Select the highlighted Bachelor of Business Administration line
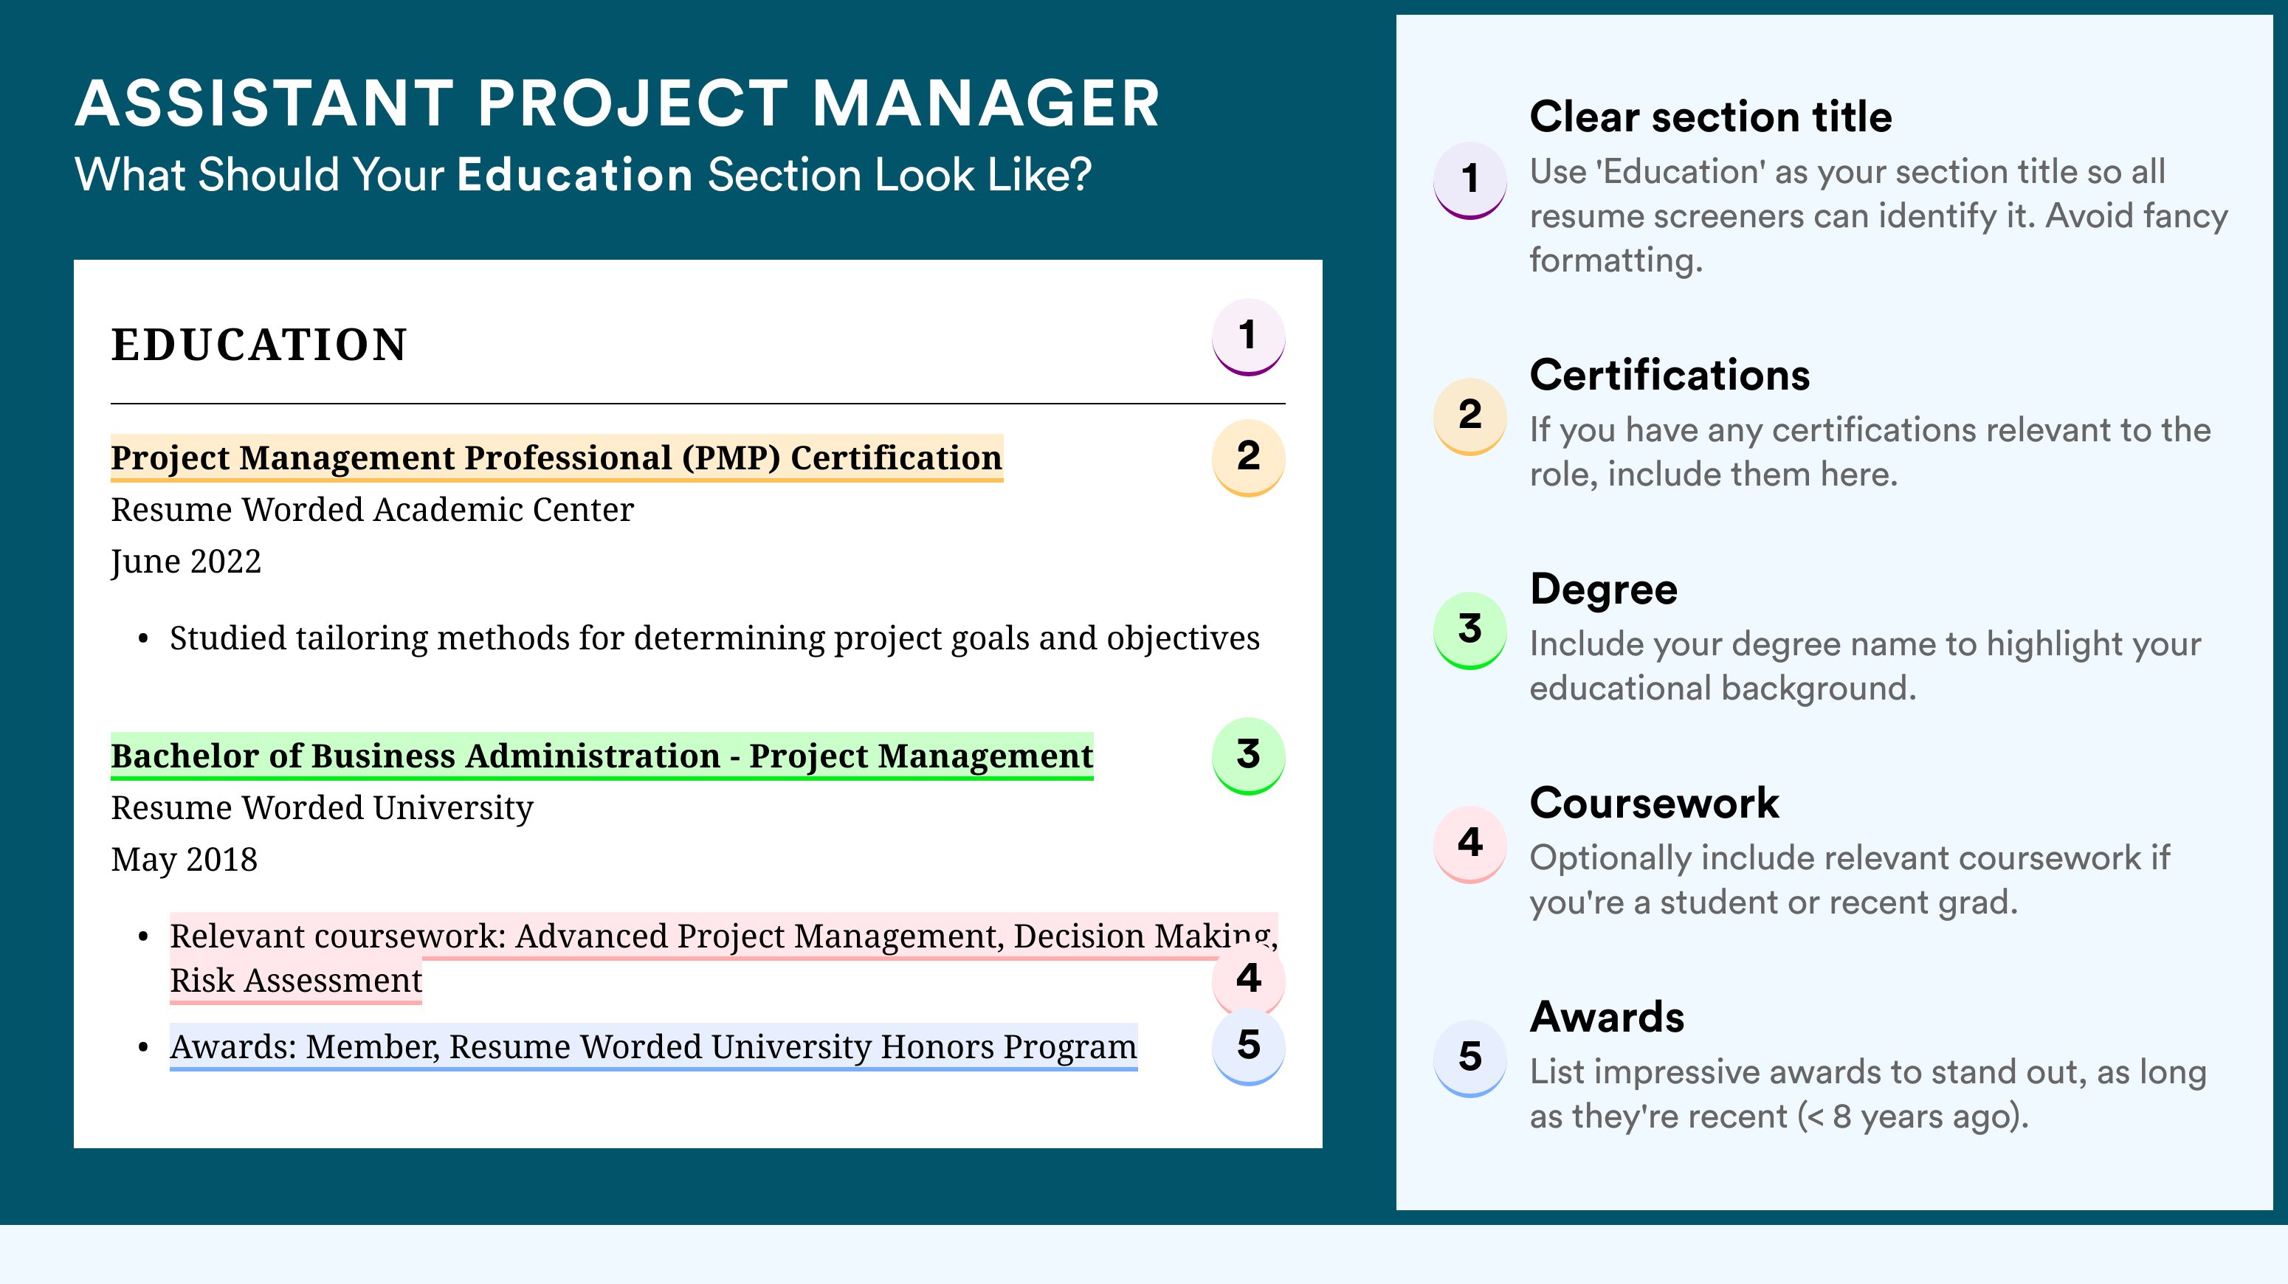Screen dimensions: 2288x1284 pyautogui.click(x=602, y=756)
